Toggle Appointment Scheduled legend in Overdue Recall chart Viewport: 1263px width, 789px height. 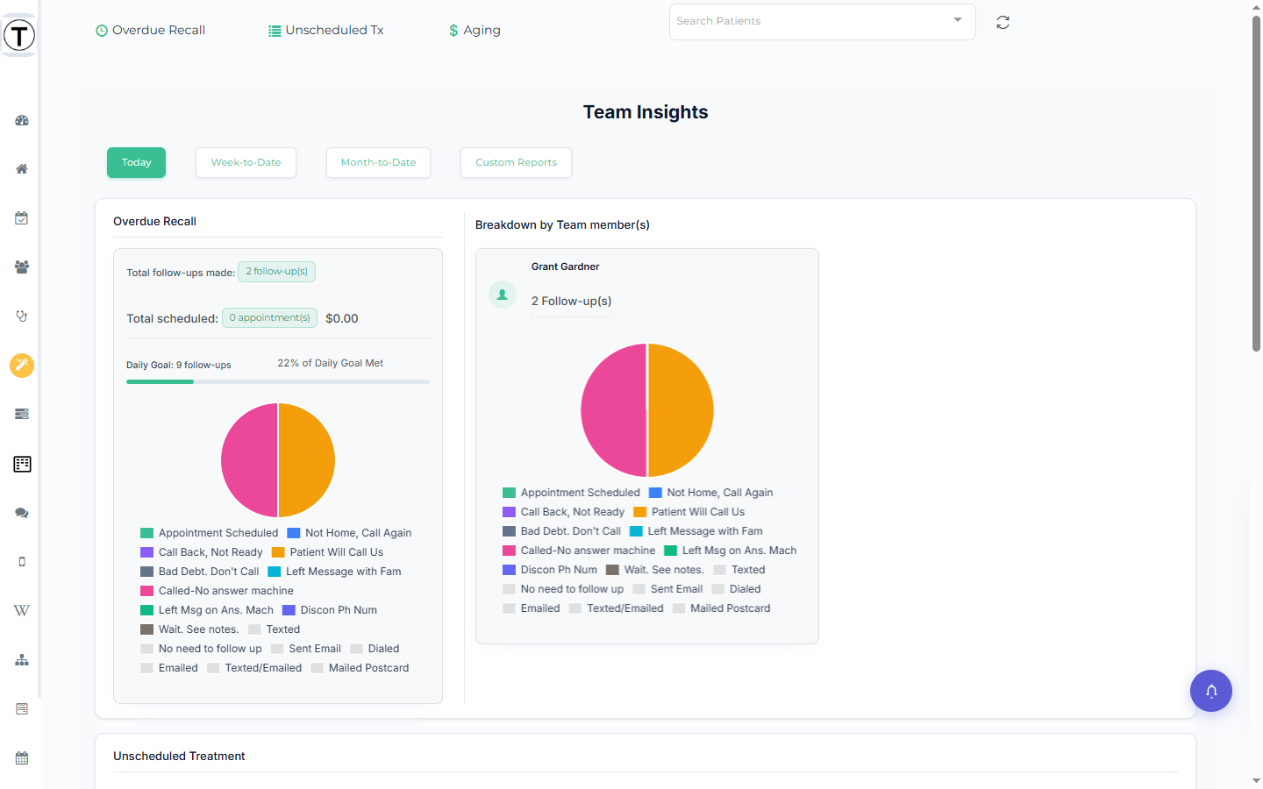[210, 533]
